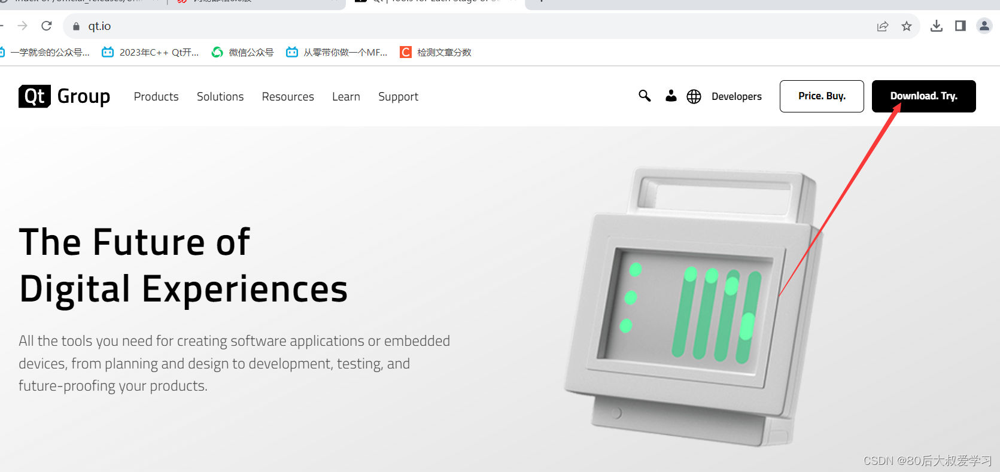Toggle the browser side panel icon
The image size is (1000, 472).
[x=961, y=26]
